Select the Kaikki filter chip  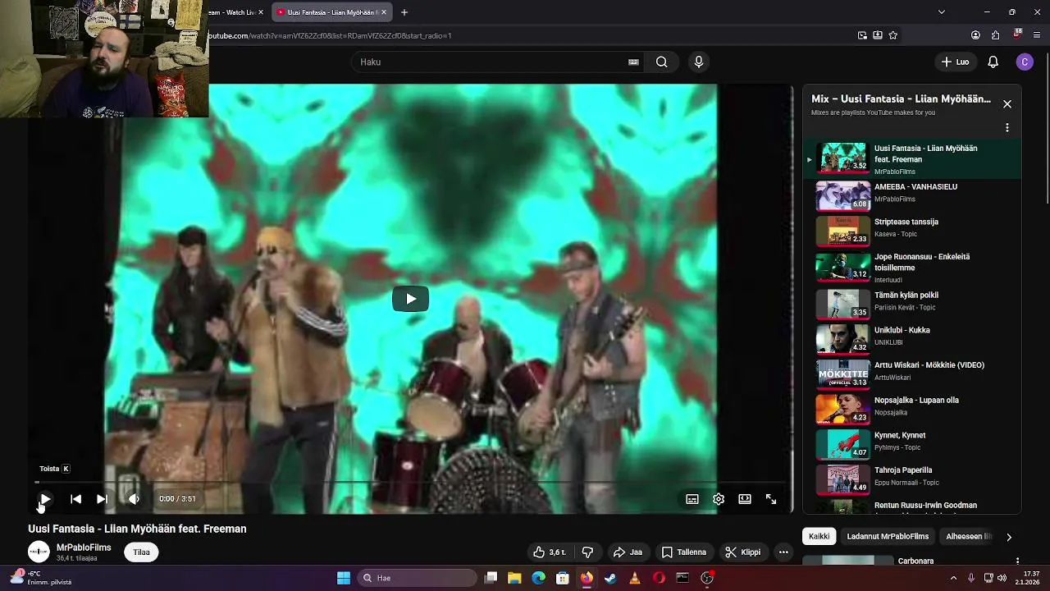point(819,537)
